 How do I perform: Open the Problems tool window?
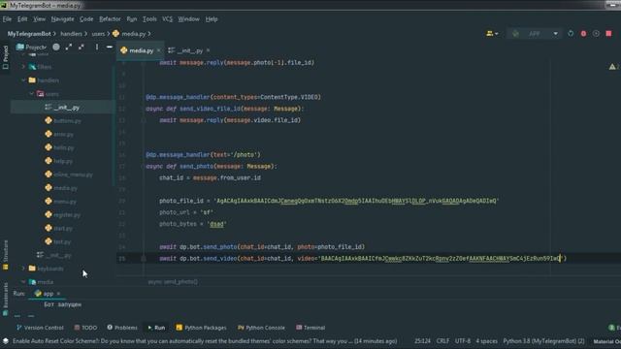pyautogui.click(x=122, y=328)
